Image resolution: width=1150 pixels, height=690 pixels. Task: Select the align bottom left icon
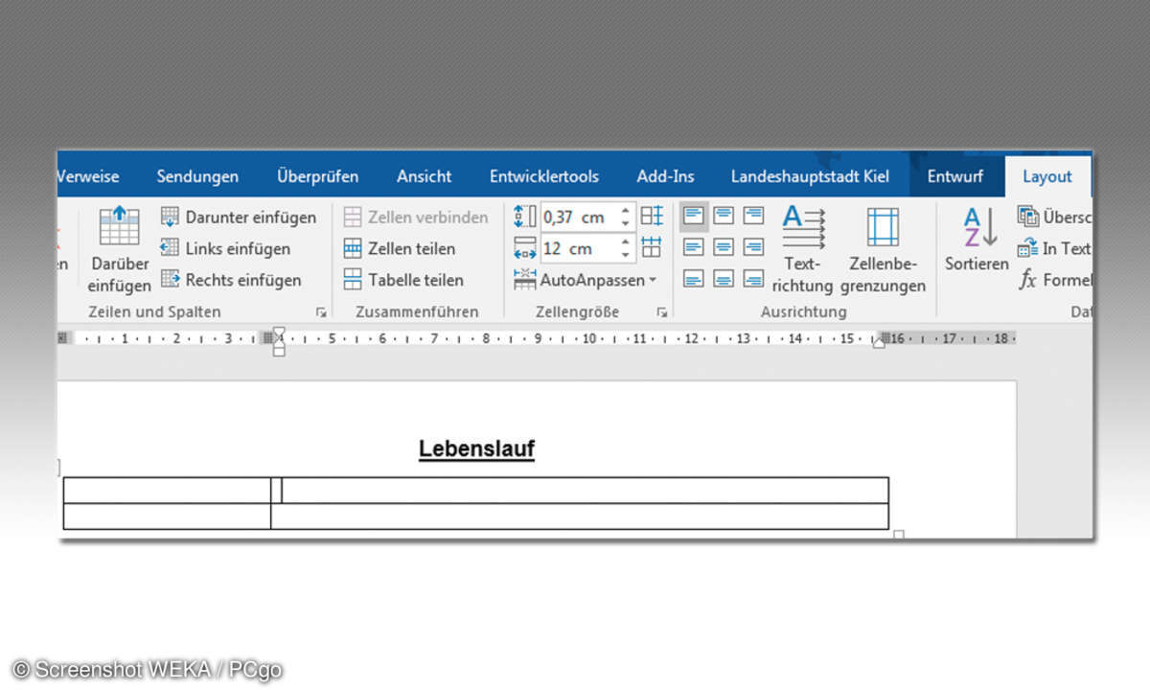pyautogui.click(x=694, y=279)
